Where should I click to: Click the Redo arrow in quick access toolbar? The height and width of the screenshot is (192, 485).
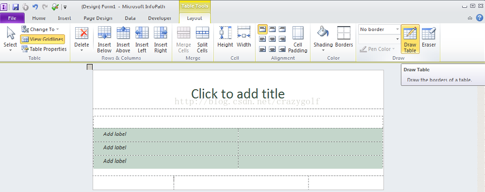pos(45,7)
